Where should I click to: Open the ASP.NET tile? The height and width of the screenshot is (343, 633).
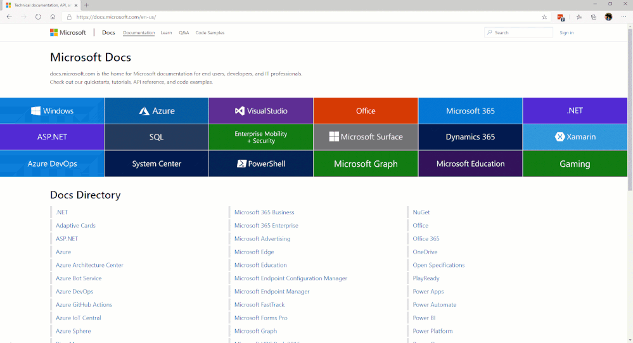[x=52, y=137]
